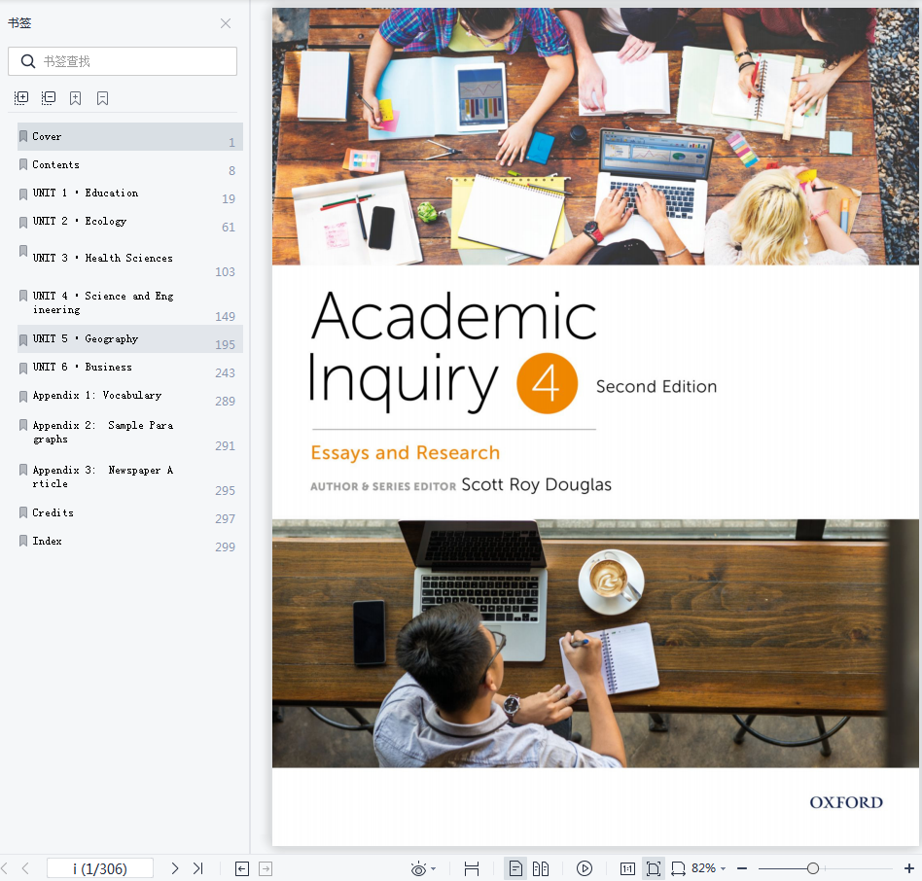Toggle eye protection mode icon
This screenshot has width=922, height=881.
[x=418, y=869]
